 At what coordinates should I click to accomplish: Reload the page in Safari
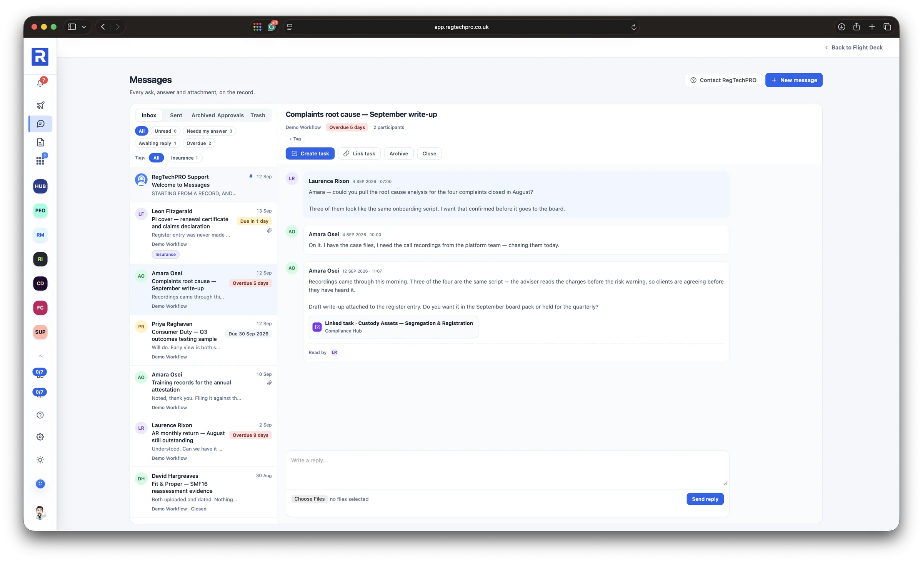[634, 27]
